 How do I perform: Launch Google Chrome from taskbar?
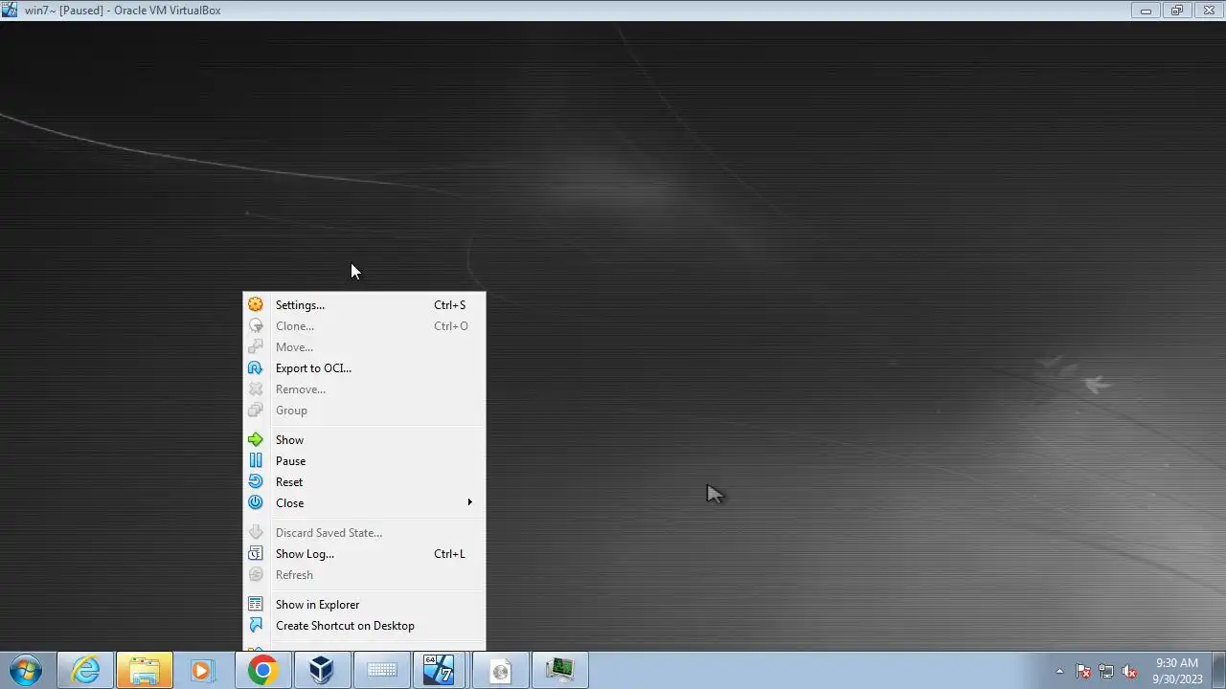pos(262,671)
